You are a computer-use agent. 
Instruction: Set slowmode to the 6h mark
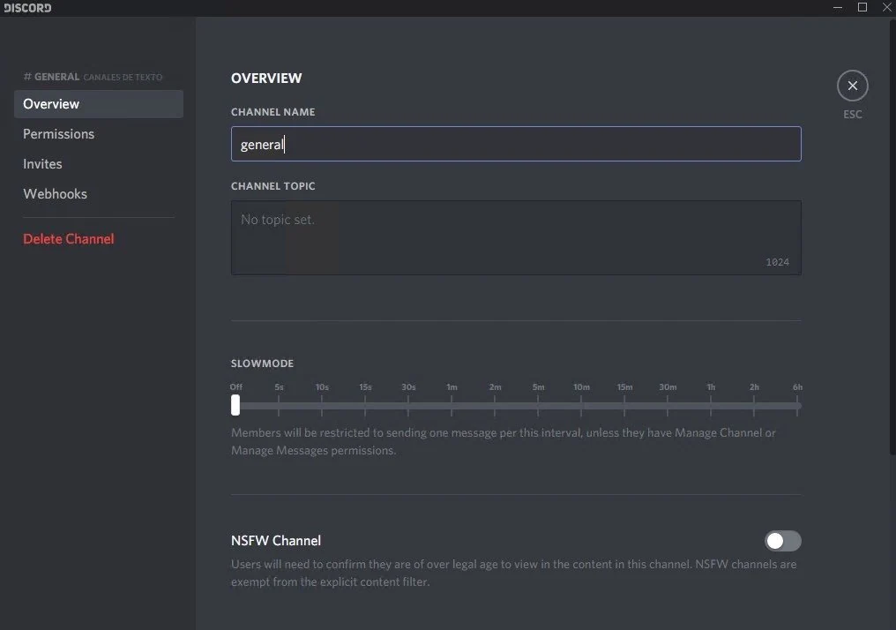(x=797, y=406)
